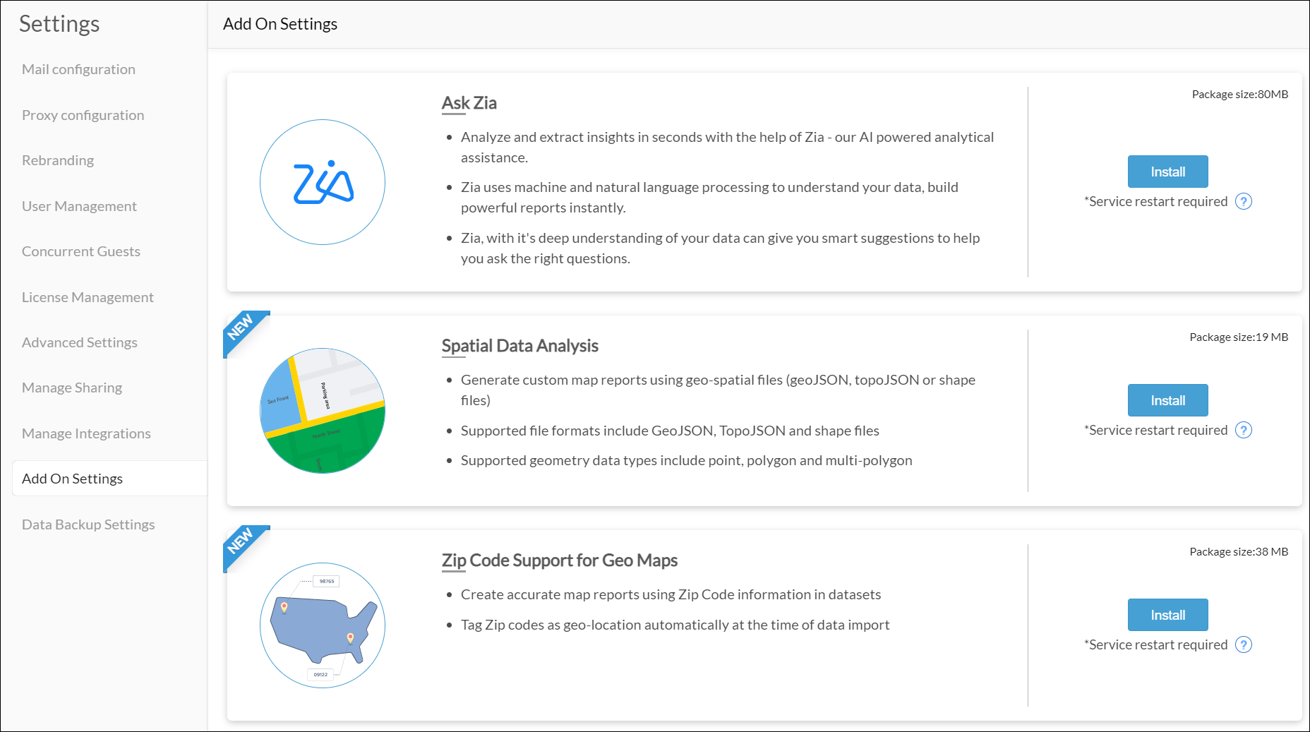
Task: Open help tooltip beside Spatial Data Analysis restart note
Action: 1244,430
